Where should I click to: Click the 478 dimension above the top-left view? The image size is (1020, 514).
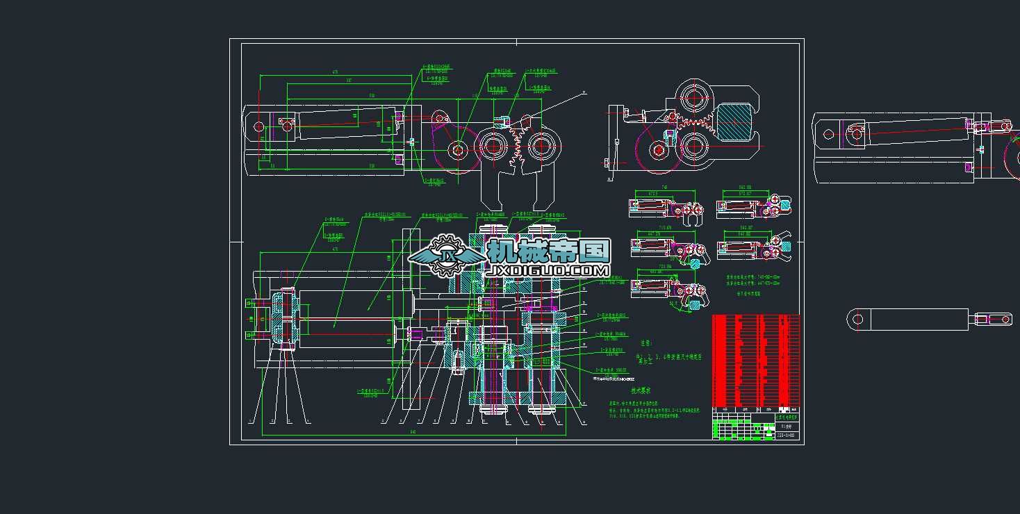[336, 72]
